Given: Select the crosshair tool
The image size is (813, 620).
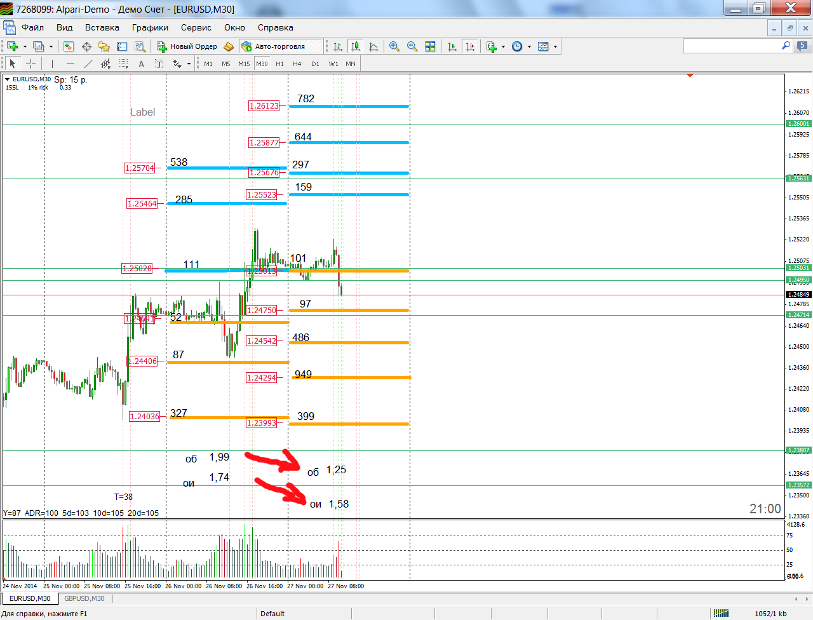Looking at the screenshot, I should 30,64.
